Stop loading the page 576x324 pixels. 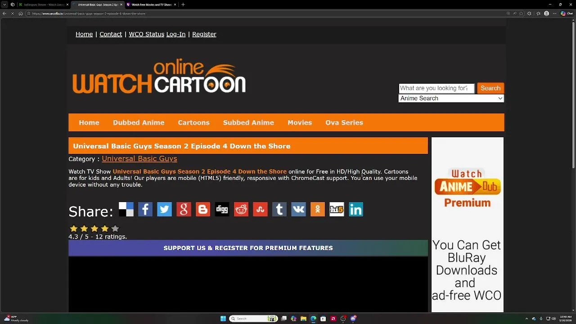[13, 13]
